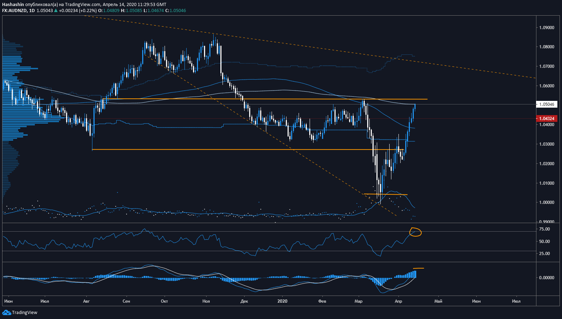Click the Дек month label on time axis
The image size is (562, 319).
244,301
